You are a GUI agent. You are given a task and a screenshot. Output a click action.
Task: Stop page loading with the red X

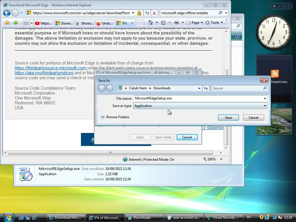coord(154,13)
